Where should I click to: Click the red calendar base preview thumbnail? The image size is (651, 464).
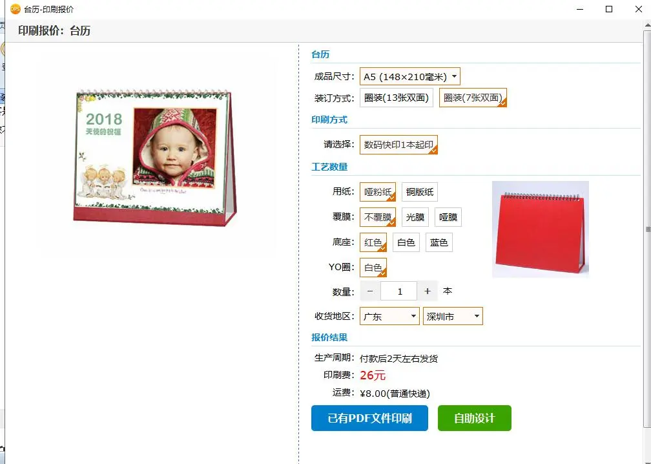pos(541,229)
